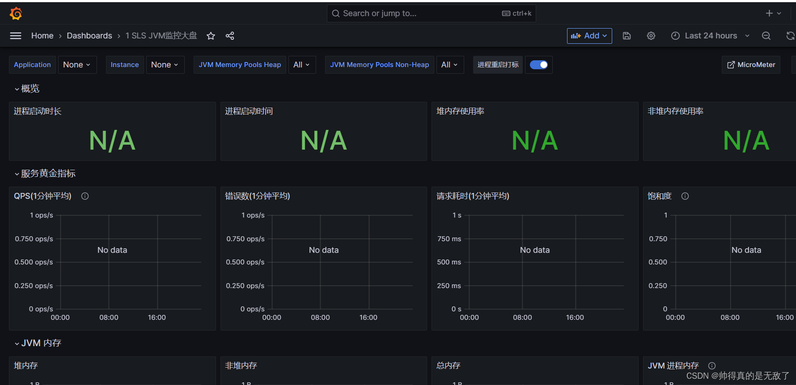Click No data in 请求耗时 chart

535,250
